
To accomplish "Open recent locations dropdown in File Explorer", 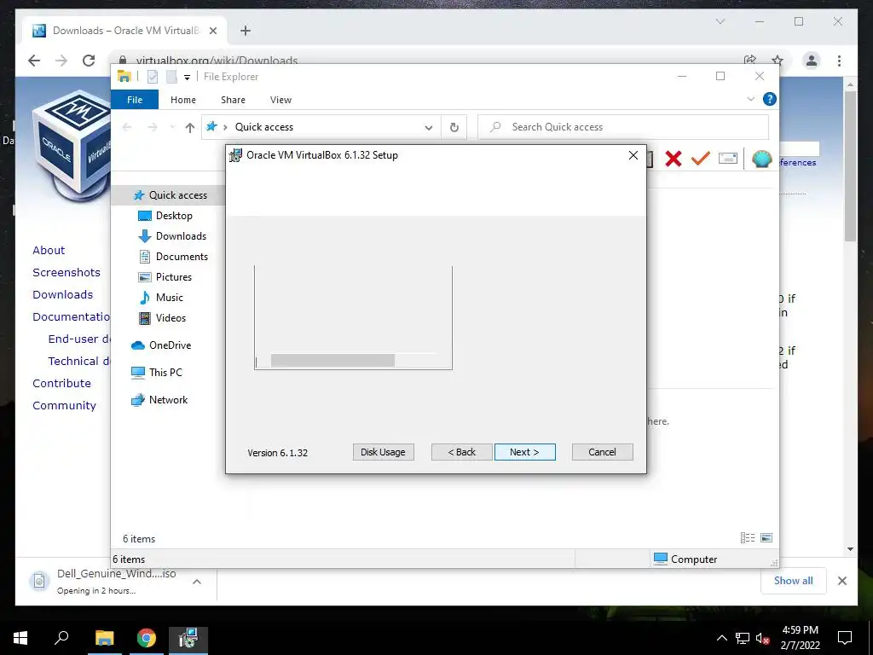I will coord(172,128).
